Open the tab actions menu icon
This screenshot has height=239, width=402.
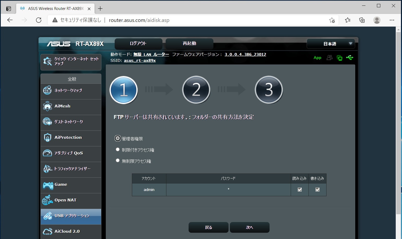tap(9, 9)
